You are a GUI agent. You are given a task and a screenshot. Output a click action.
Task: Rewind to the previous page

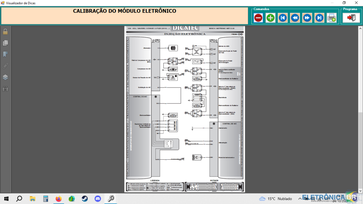(x=295, y=18)
